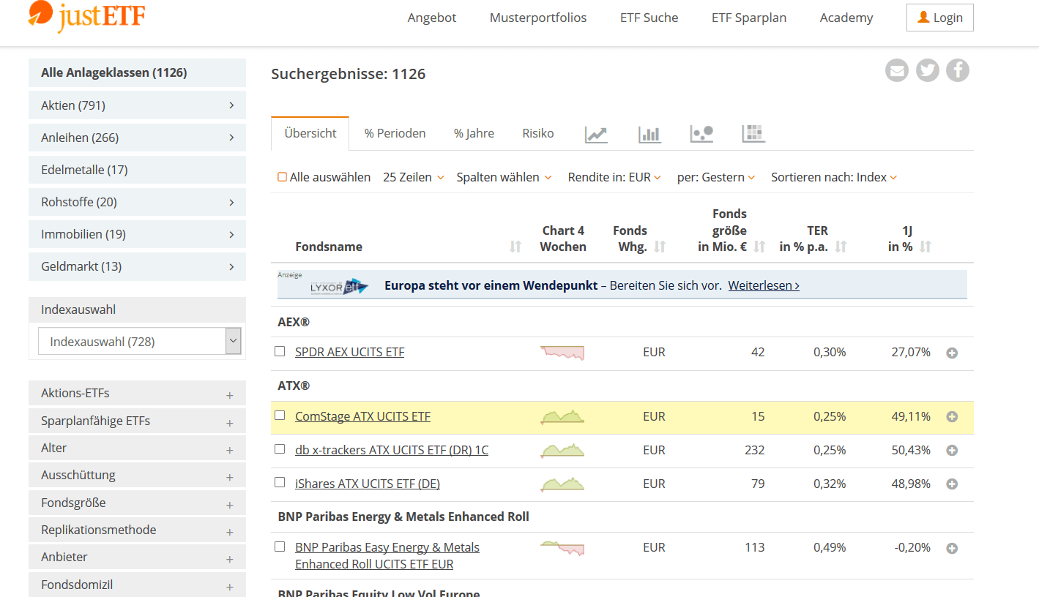Expand the Replikationsmethode filter
This screenshot has height=597, width=1039.
pos(138,530)
